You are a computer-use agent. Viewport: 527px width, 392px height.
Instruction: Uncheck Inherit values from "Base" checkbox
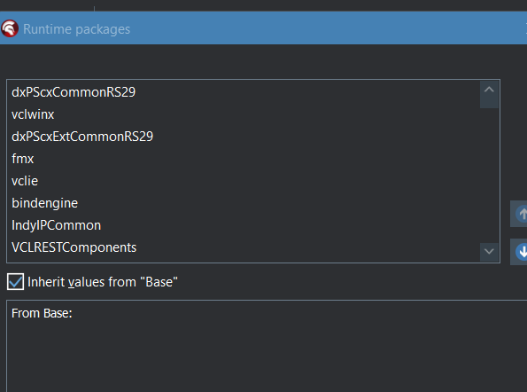tap(15, 282)
